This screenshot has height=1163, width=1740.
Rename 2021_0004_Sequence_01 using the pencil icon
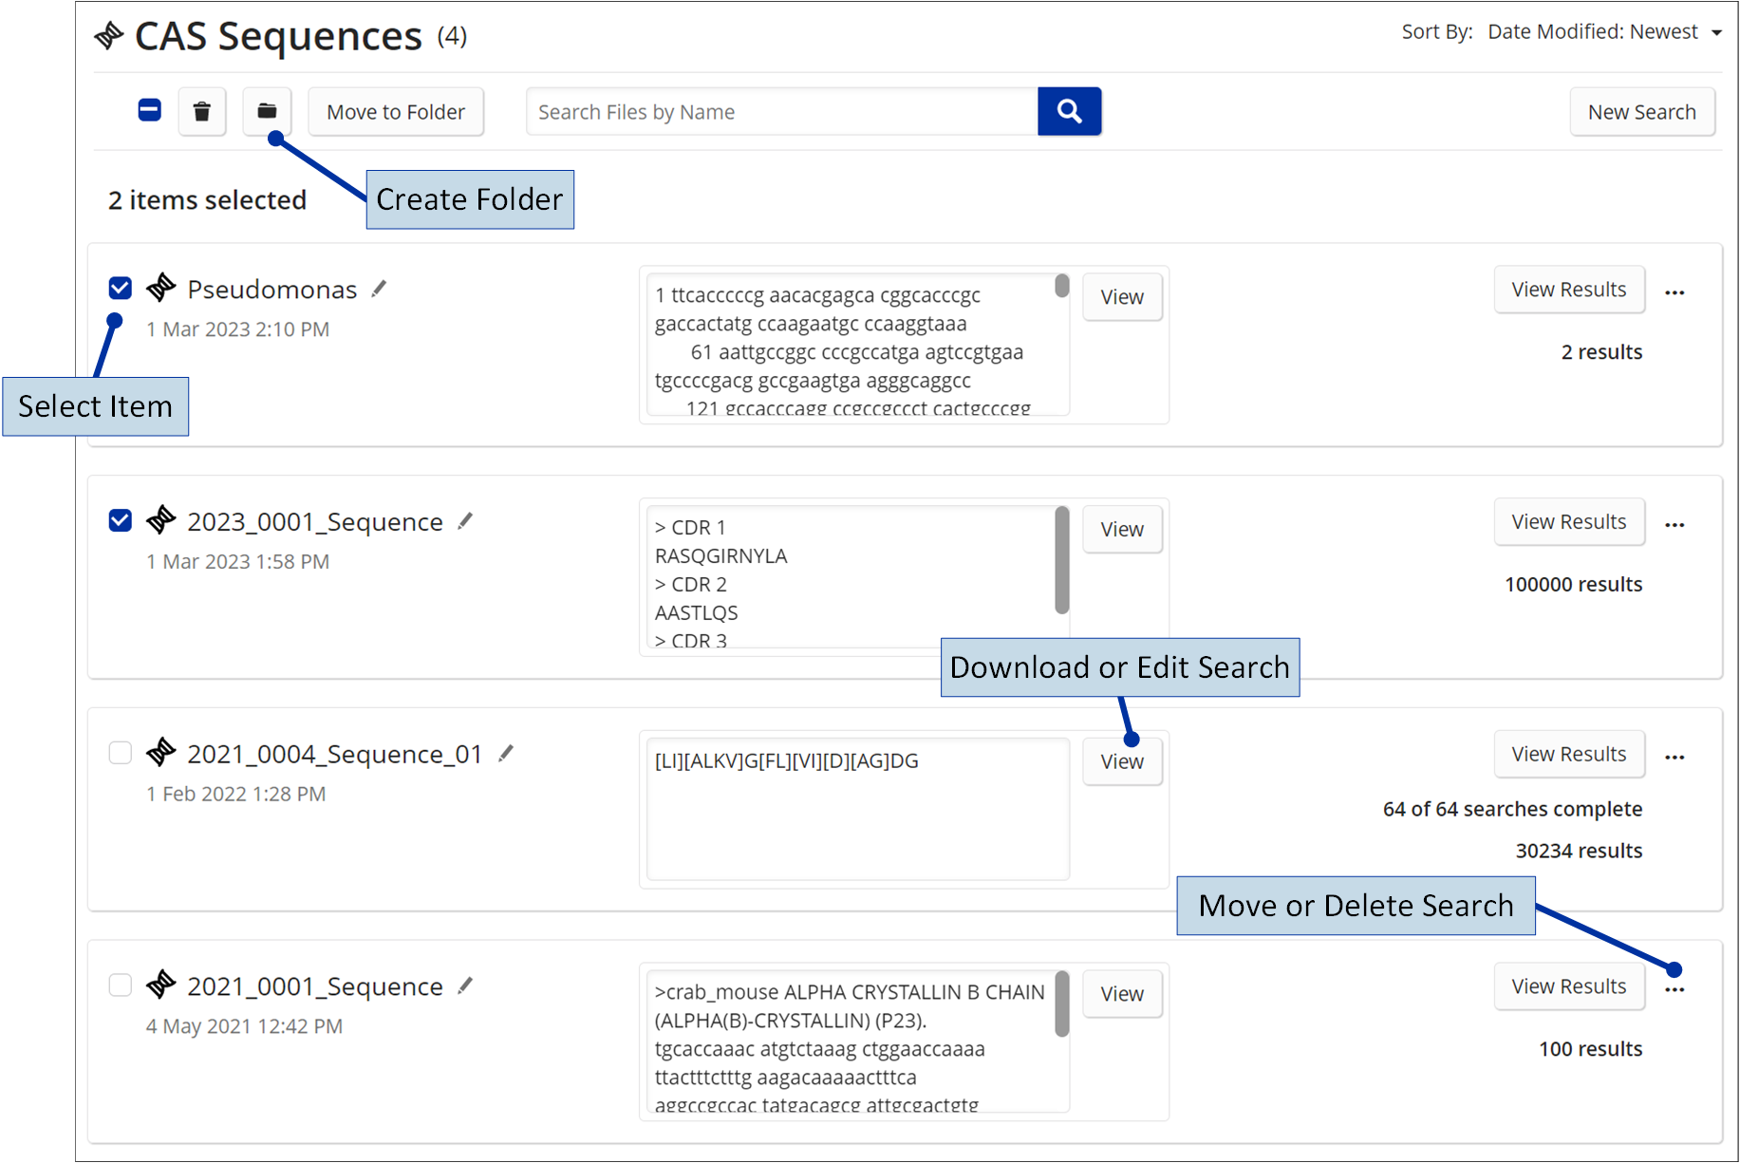pos(506,753)
